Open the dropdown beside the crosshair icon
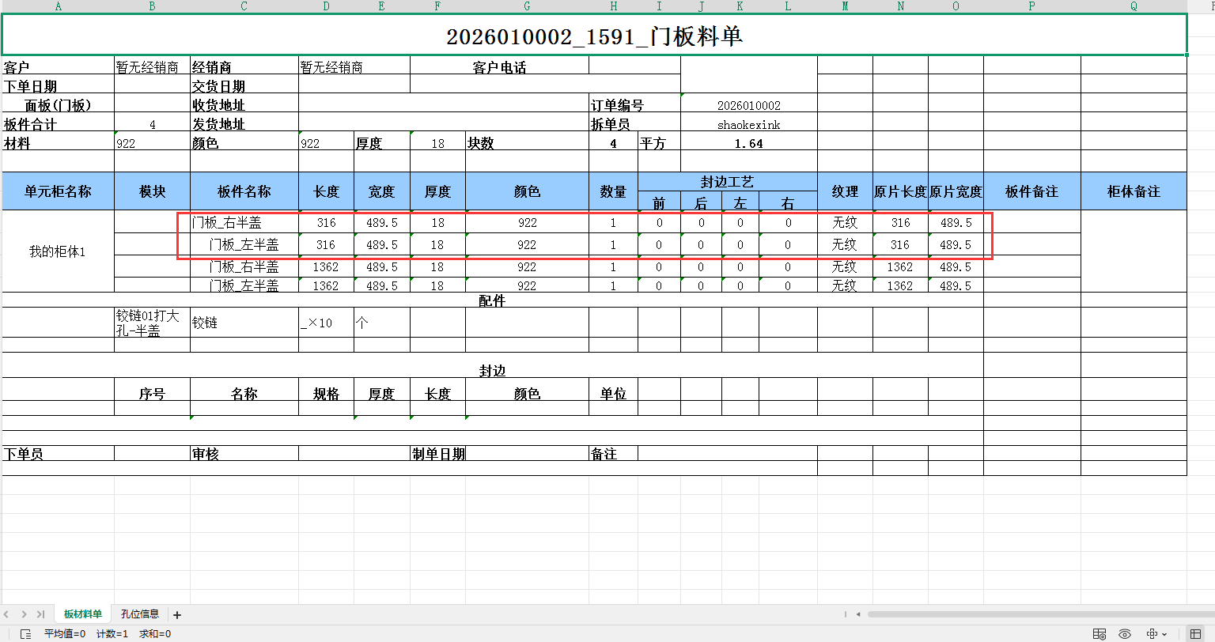The height and width of the screenshot is (642, 1215). [1164, 634]
